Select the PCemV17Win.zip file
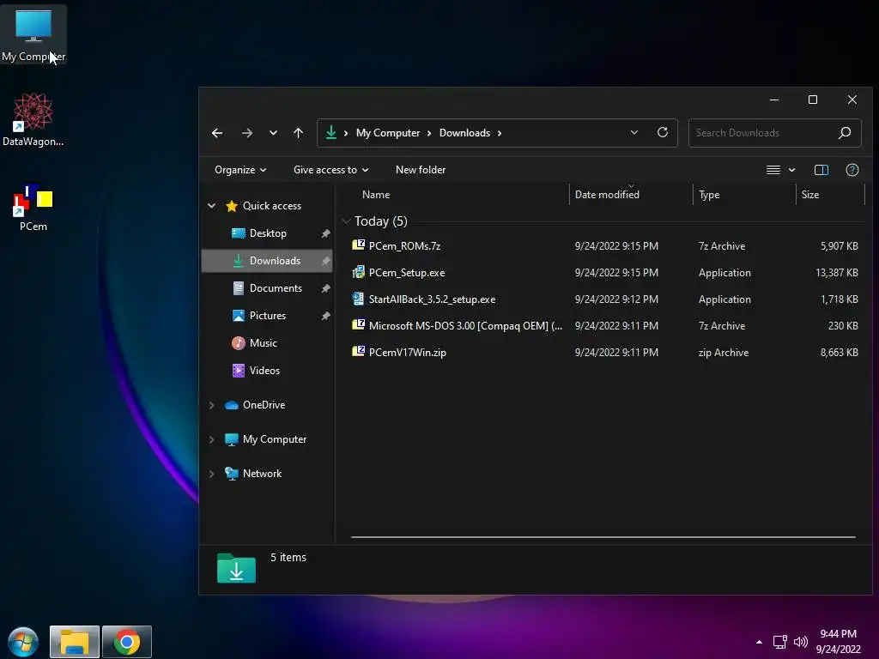The height and width of the screenshot is (659, 879). 407,353
